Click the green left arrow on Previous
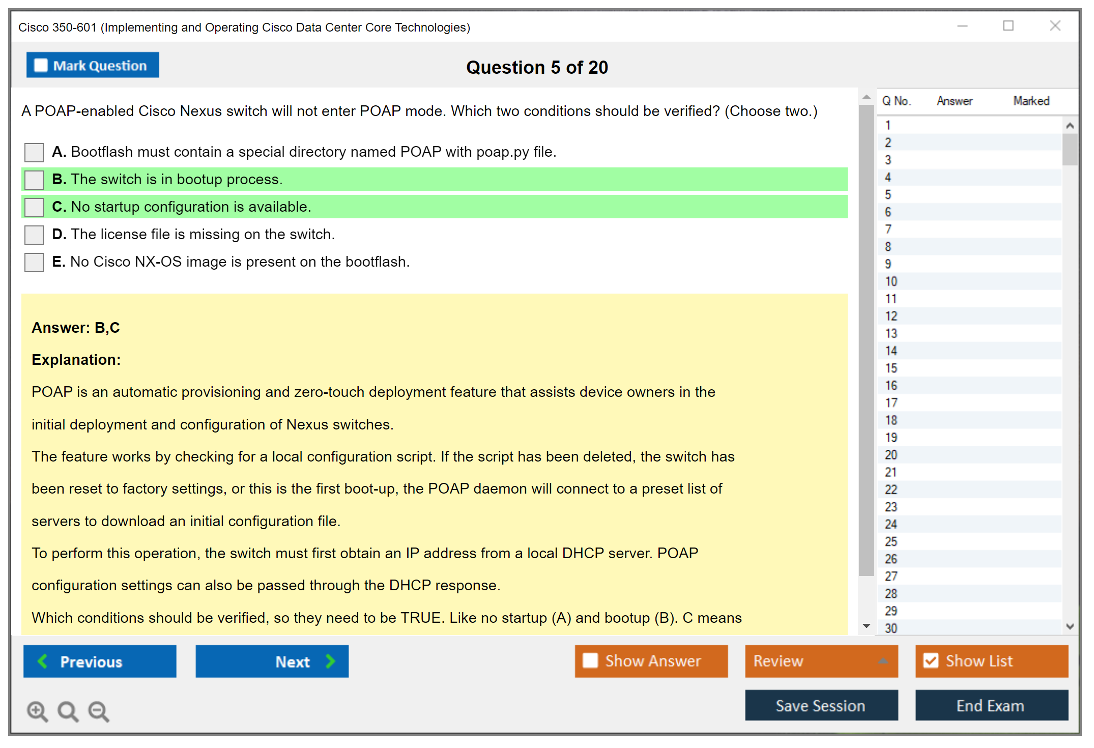The image size is (1094, 748). pyautogui.click(x=43, y=661)
